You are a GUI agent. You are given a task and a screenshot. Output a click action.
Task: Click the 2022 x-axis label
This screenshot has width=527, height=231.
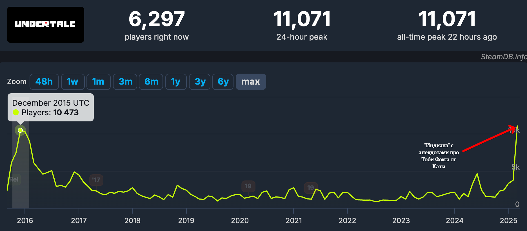347,221
